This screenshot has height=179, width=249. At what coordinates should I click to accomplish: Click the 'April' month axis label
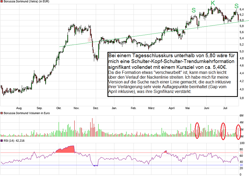pos(172,108)
